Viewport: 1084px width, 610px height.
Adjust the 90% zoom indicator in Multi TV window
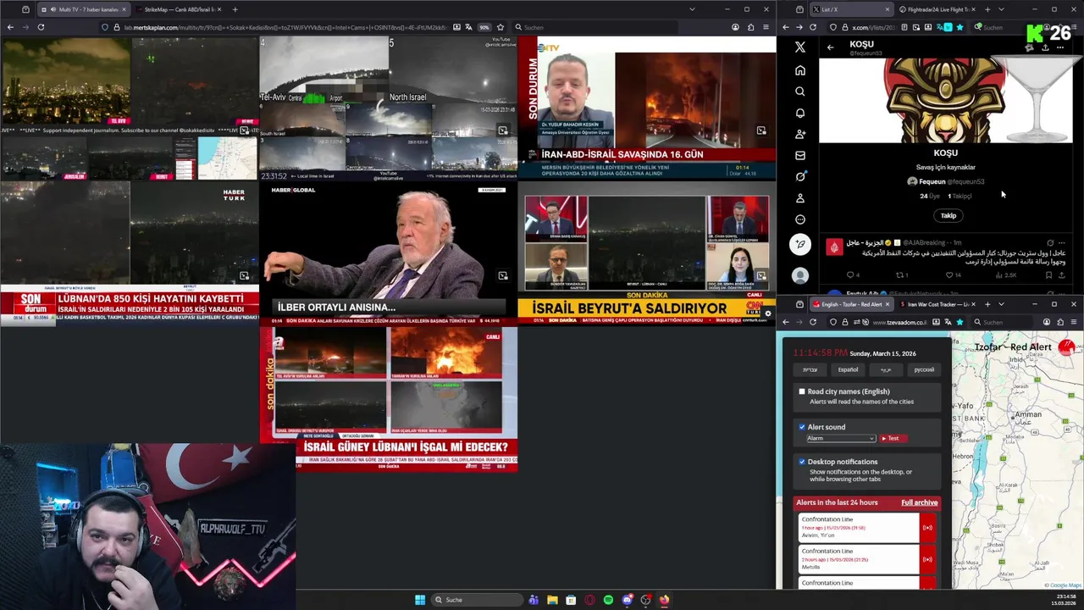pos(484,27)
